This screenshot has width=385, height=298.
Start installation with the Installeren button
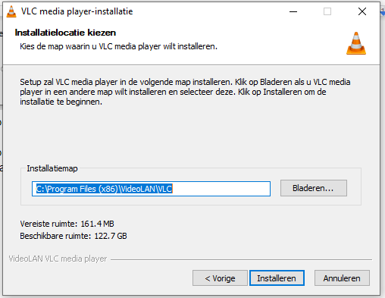pyautogui.click(x=277, y=278)
